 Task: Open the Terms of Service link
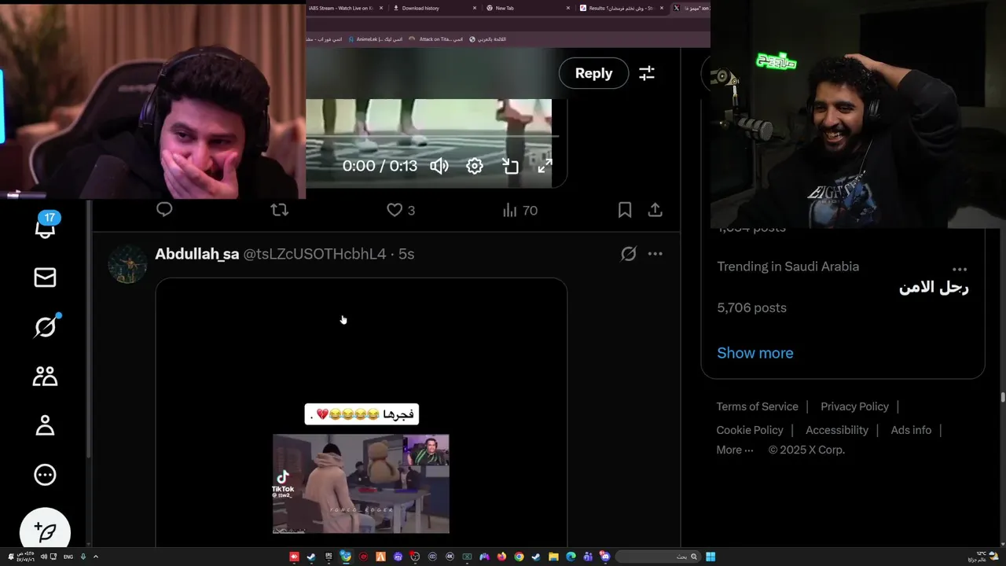coord(757,406)
